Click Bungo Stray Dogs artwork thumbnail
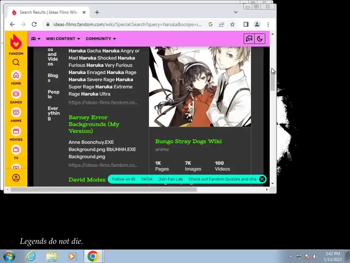Screen dimensions: 350x263 [200, 87]
